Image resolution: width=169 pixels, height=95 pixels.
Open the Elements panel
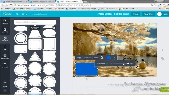coord(5,39)
